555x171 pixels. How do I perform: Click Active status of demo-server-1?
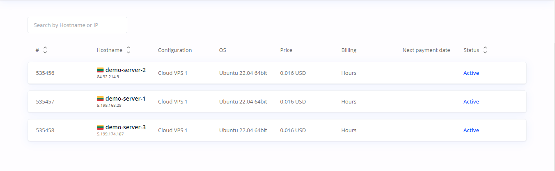(471, 102)
